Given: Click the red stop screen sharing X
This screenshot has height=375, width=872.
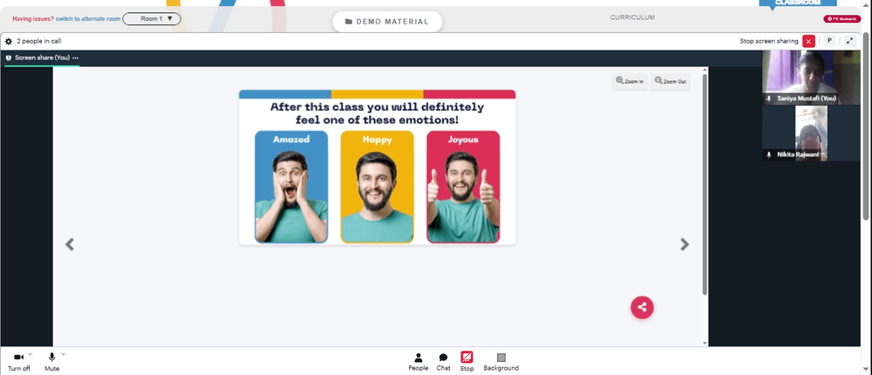Looking at the screenshot, I should (808, 41).
